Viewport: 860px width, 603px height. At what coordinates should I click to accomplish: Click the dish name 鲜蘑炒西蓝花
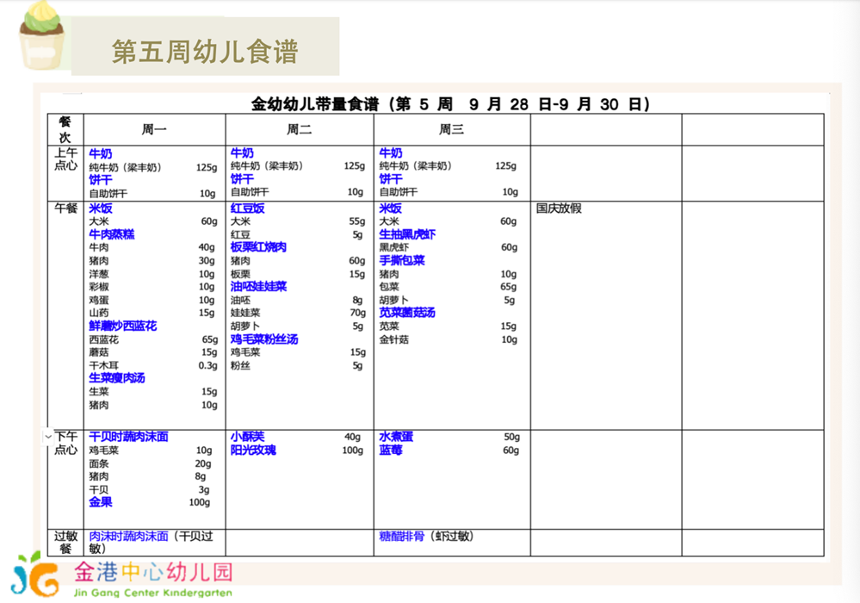click(123, 326)
